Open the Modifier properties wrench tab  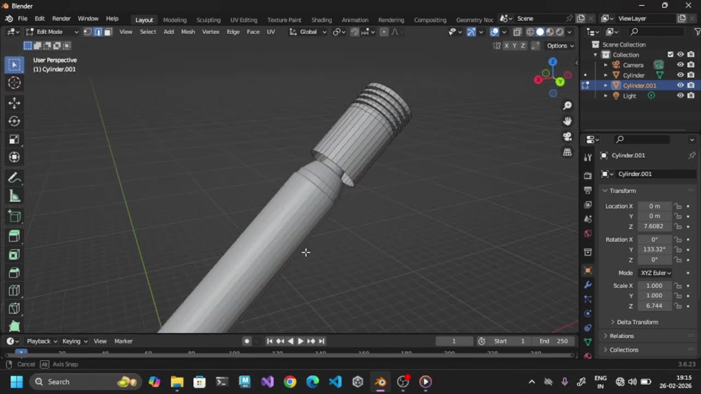(588, 285)
